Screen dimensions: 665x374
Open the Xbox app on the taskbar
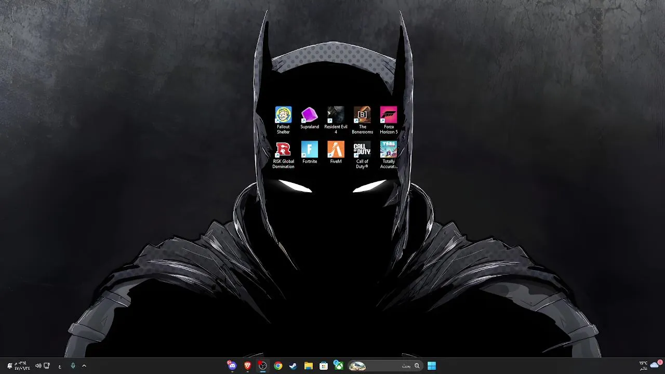pos(338,366)
